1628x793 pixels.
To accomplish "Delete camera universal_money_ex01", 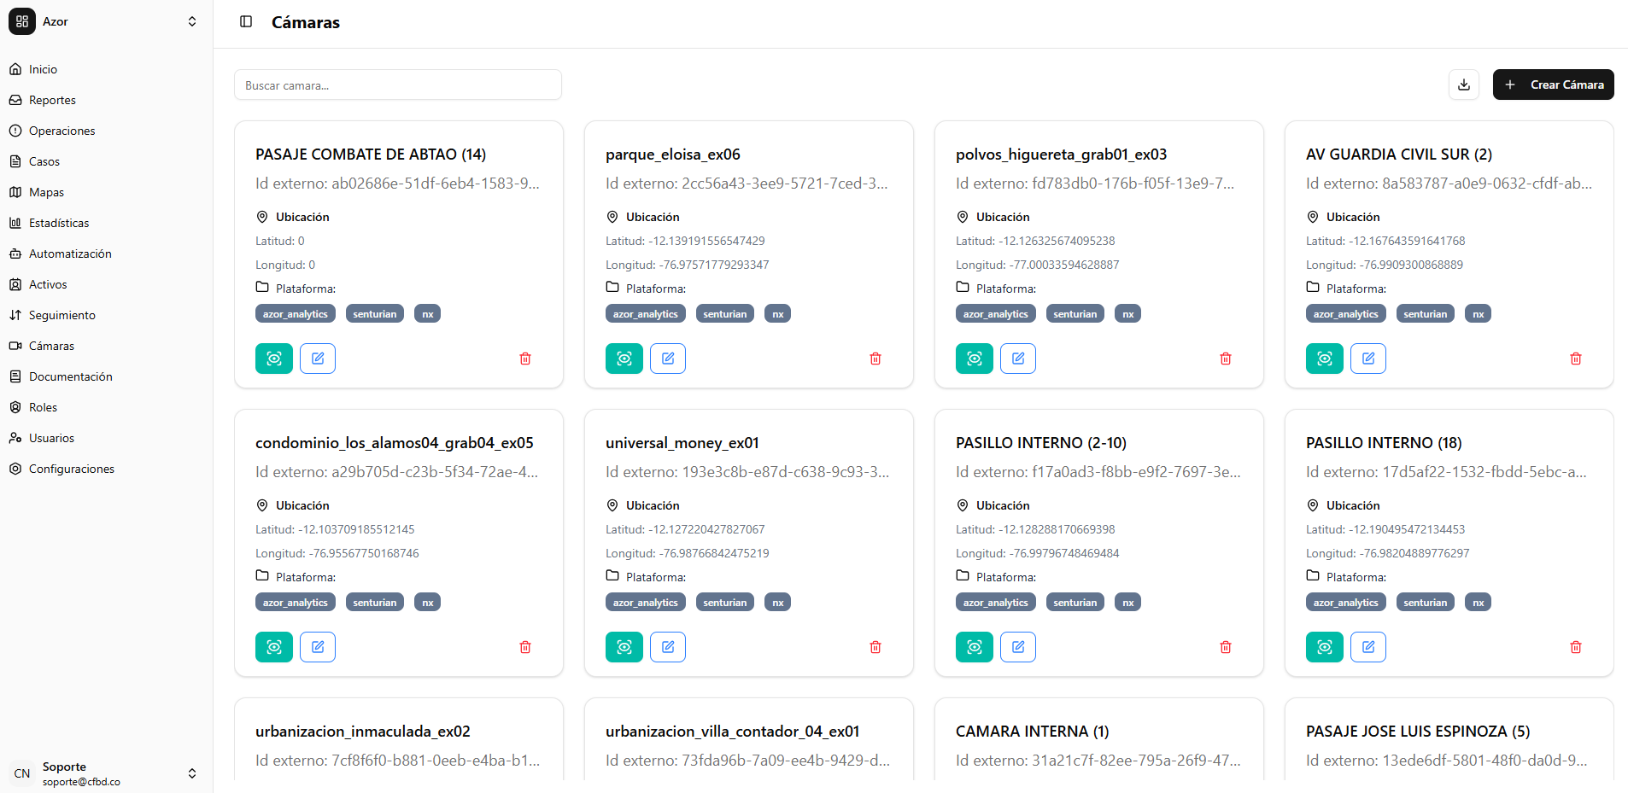I will 875,647.
